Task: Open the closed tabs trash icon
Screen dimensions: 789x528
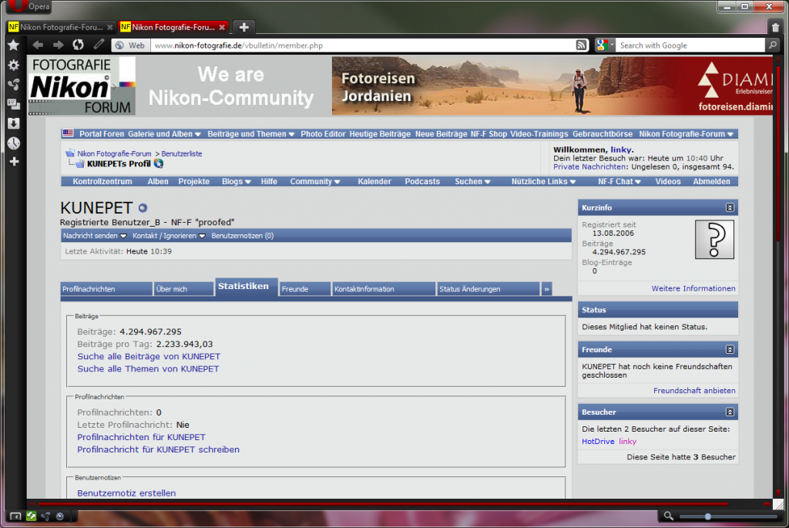Action: tap(775, 27)
